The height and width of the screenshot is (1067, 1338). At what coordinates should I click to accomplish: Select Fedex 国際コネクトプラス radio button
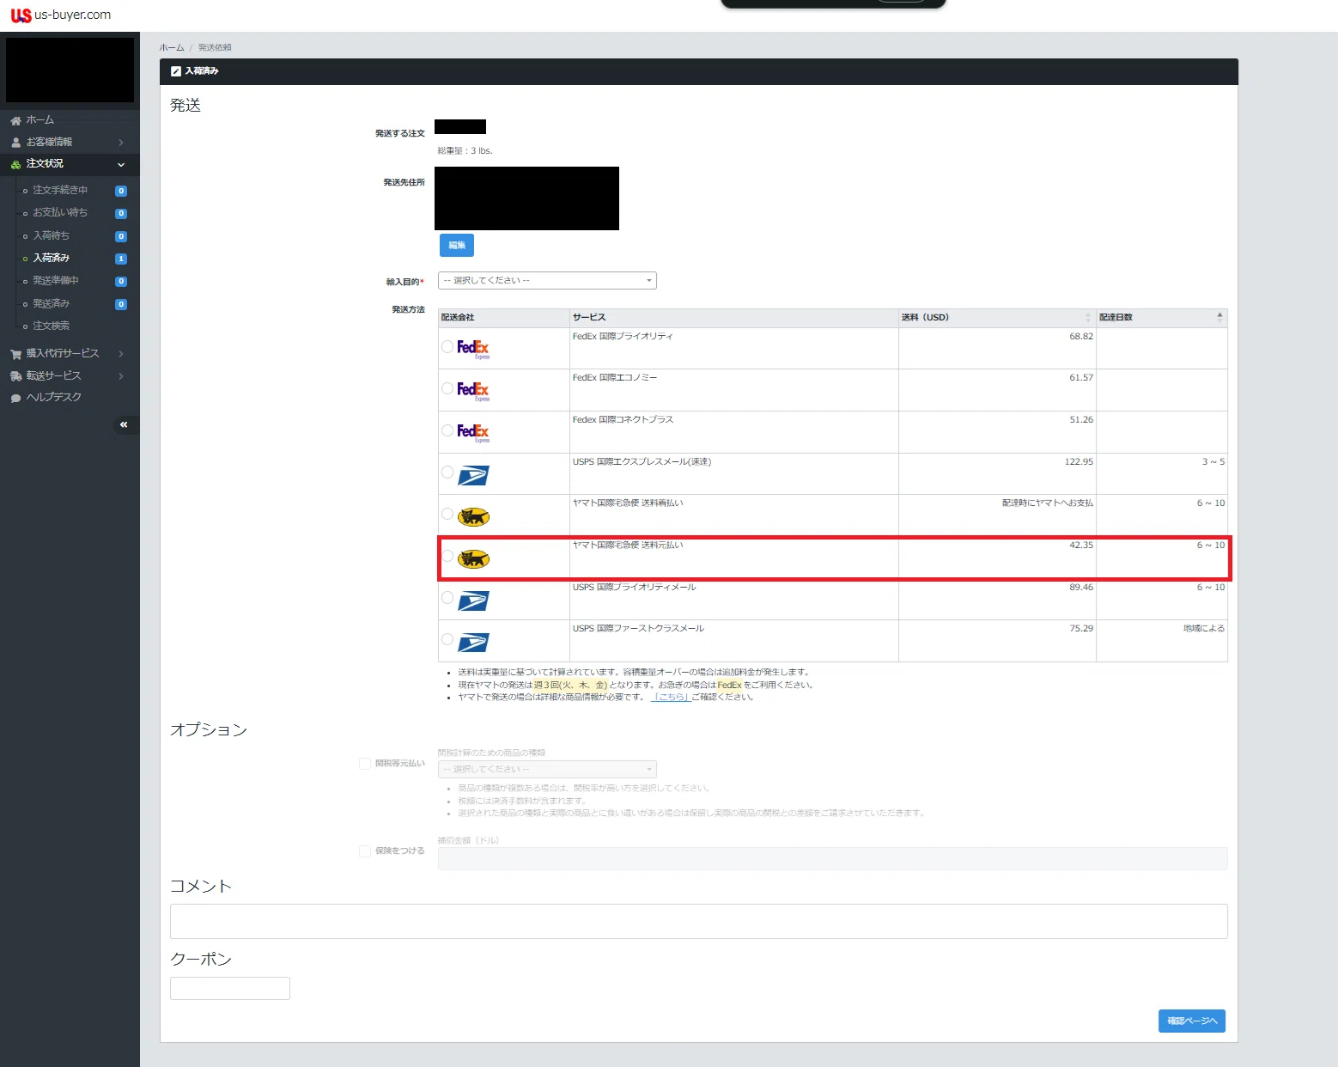(447, 430)
